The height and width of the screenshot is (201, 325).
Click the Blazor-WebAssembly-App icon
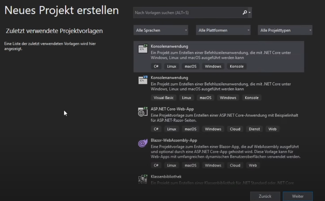[x=143, y=143]
